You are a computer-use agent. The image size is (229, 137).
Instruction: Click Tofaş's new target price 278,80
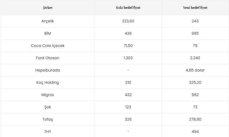195,119
